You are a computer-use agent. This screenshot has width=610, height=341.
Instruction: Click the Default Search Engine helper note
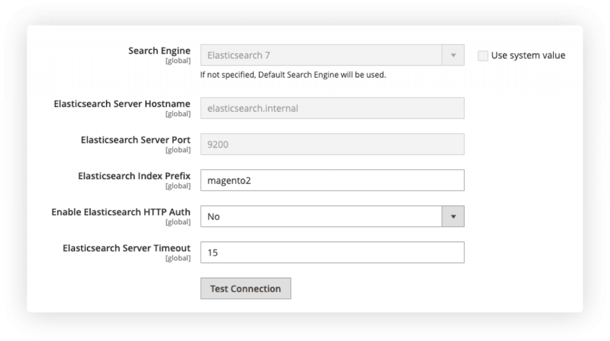293,75
